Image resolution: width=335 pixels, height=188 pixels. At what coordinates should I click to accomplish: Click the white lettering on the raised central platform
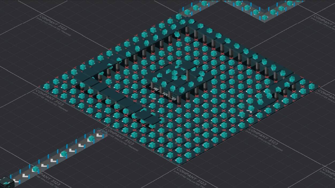coord(163,93)
